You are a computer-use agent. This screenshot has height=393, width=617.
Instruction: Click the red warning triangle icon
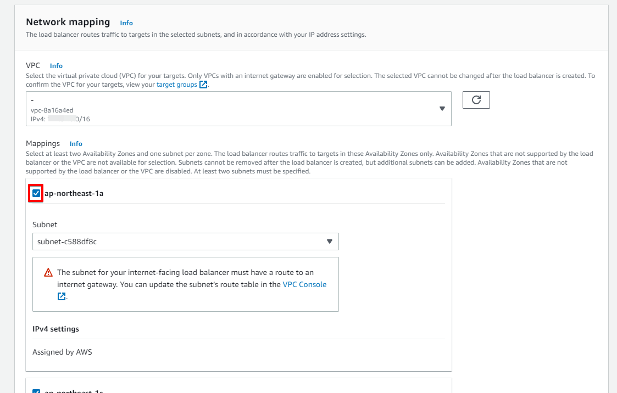(48, 272)
